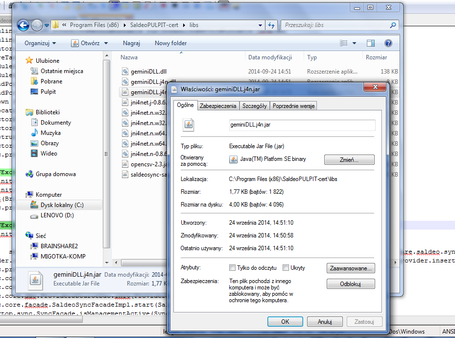Click the Otwórz toolbar button
The width and height of the screenshot is (455, 338).
point(85,43)
